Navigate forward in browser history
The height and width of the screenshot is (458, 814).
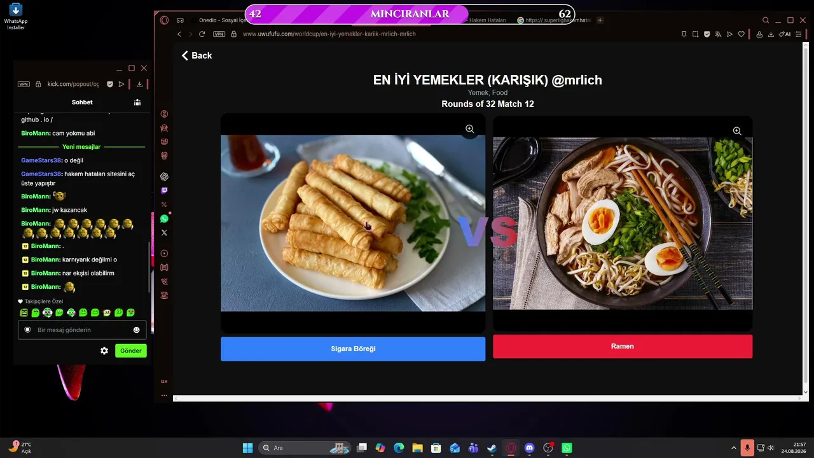tap(190, 34)
